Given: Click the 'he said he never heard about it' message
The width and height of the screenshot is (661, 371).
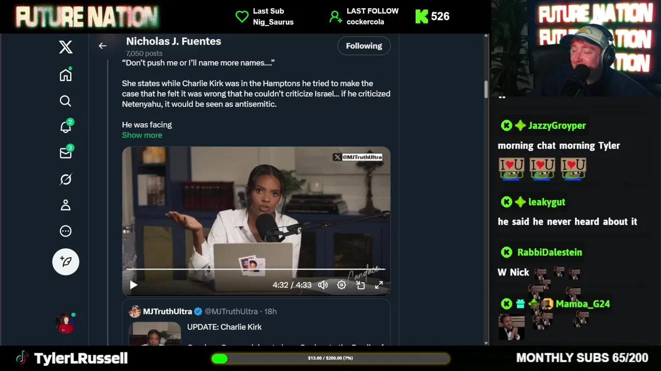Looking at the screenshot, I should pyautogui.click(x=568, y=222).
